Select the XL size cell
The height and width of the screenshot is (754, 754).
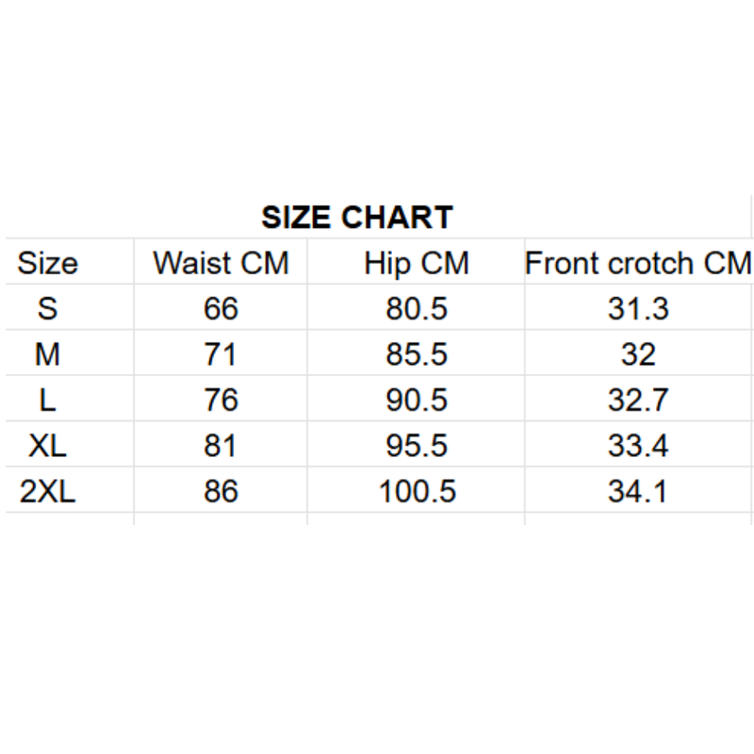(x=47, y=446)
